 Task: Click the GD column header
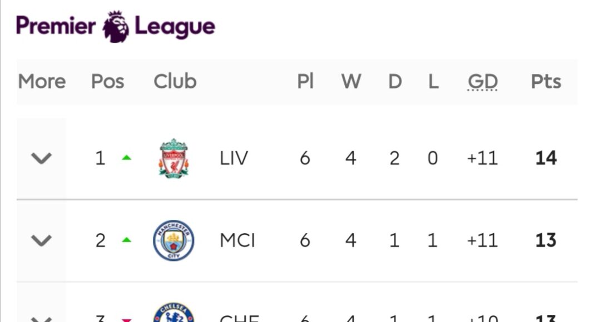(482, 82)
